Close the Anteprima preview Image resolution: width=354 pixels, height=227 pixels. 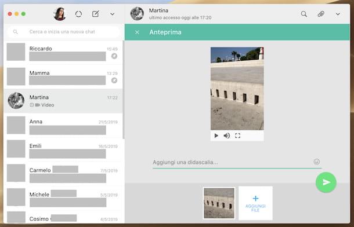(x=137, y=32)
